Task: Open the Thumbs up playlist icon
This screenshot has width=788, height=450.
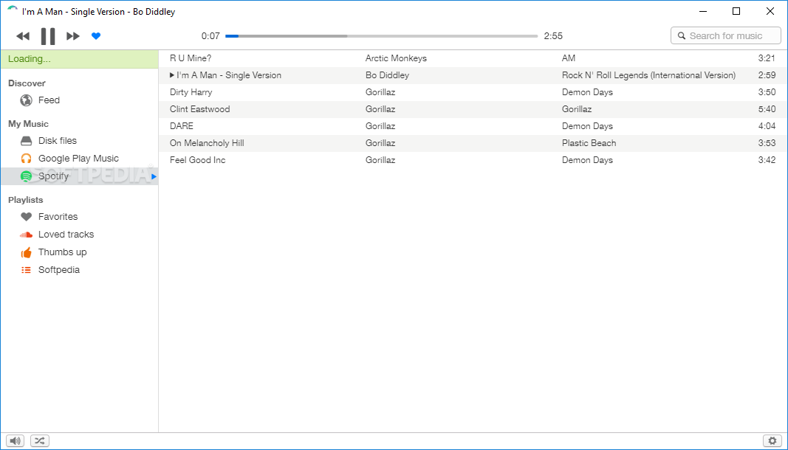Action: point(26,252)
